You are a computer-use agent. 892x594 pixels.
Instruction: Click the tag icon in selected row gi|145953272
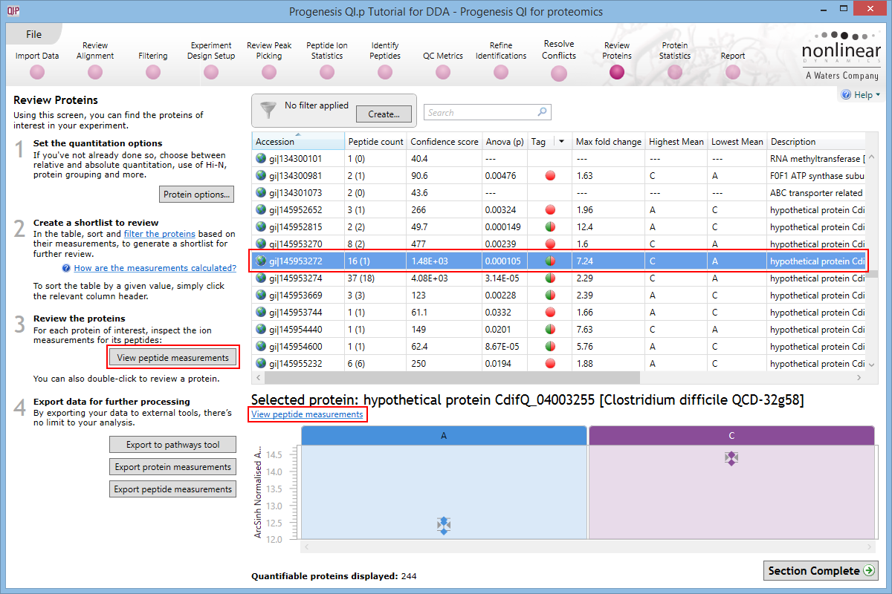(x=550, y=261)
